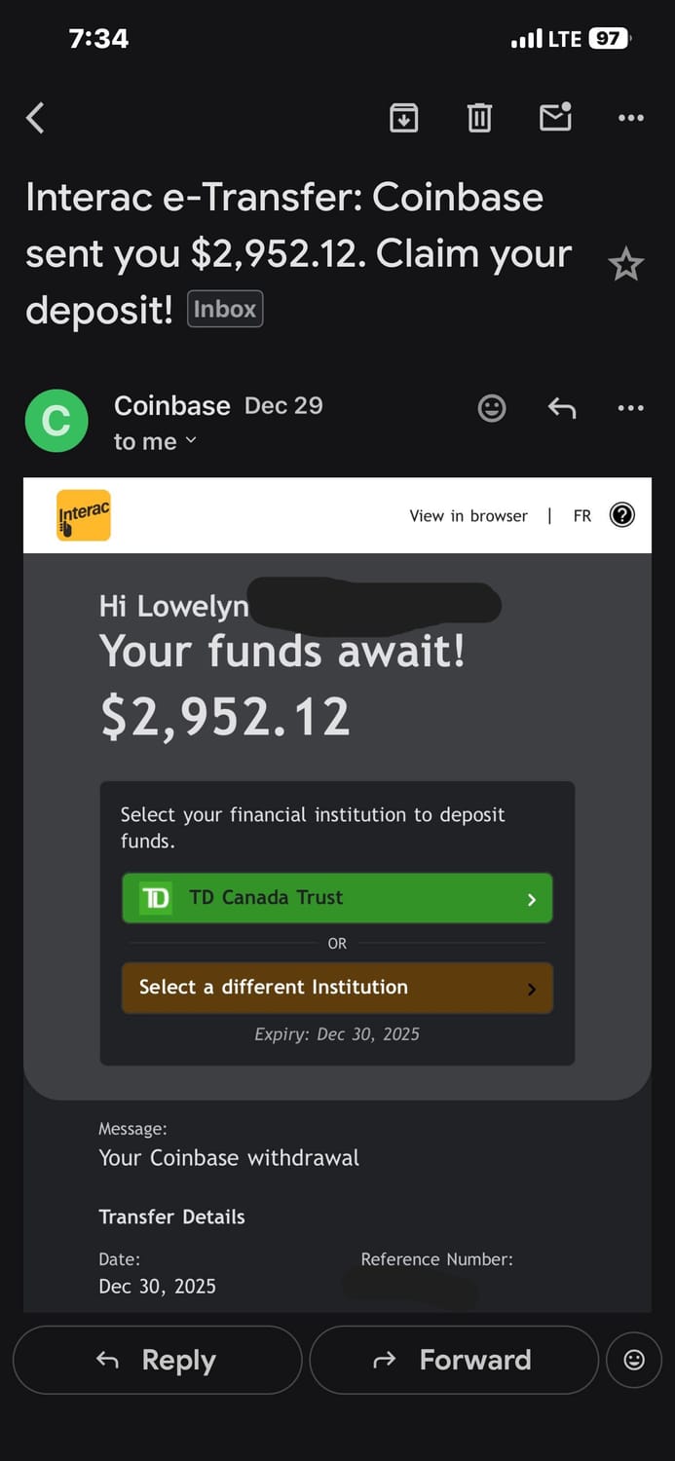Image resolution: width=675 pixels, height=1461 pixels.
Task: Expand recipient details next to 'to me'
Action: click(191, 441)
